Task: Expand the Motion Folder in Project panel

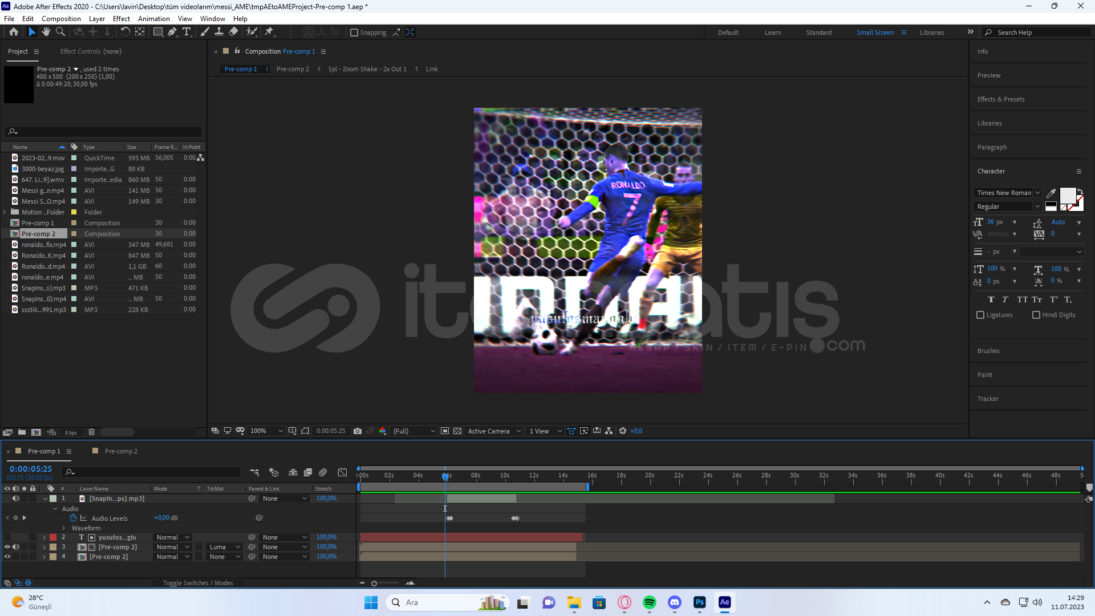Action: click(x=5, y=212)
